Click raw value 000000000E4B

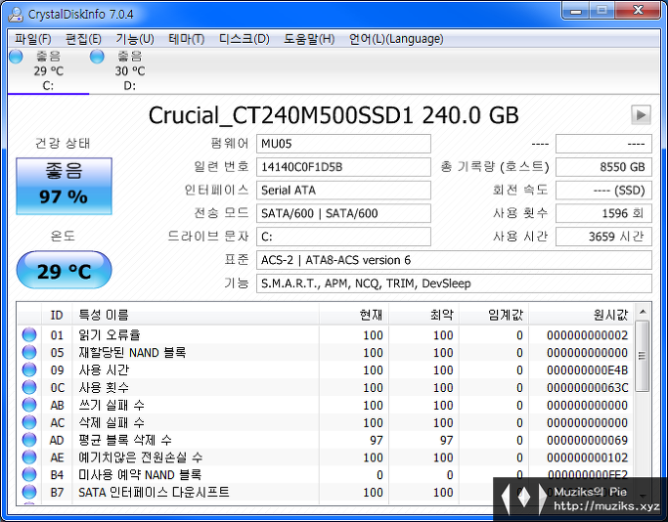[587, 370]
